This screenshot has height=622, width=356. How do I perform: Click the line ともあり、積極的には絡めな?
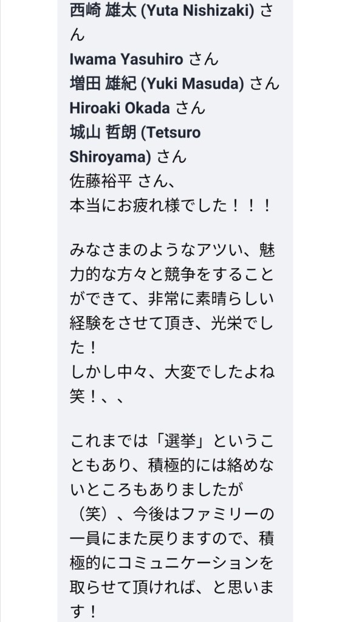(x=172, y=465)
